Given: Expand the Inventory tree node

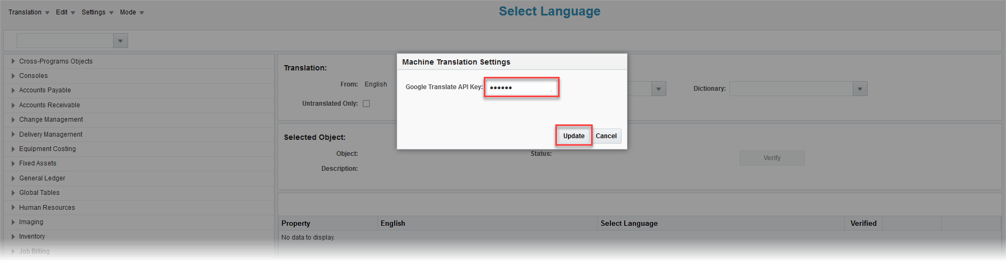Looking at the screenshot, I should tap(13, 236).
